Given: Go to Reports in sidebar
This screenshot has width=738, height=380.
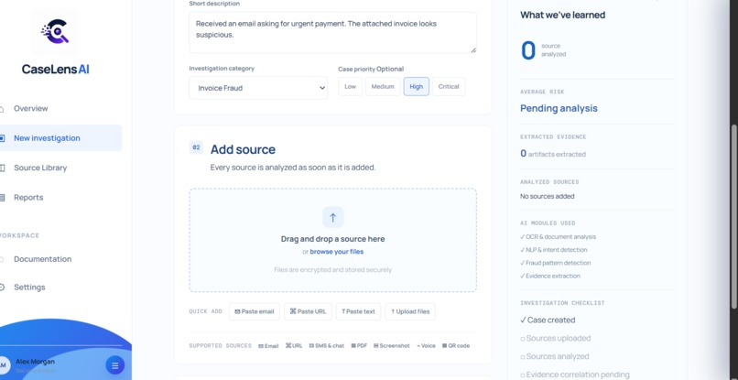Looking at the screenshot, I should 28,197.
